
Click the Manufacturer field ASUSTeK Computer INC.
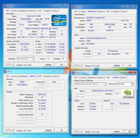pyautogui.click(x=109, y=18)
